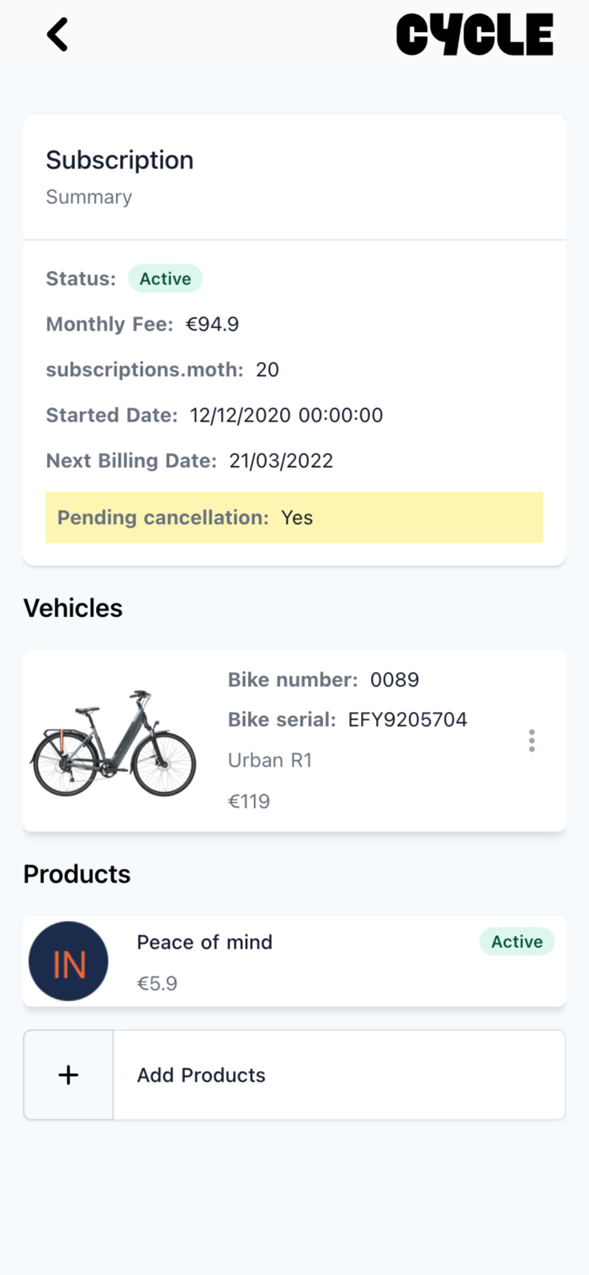Click the plus icon beside Add Products
The width and height of the screenshot is (589, 1275).
(x=68, y=1075)
